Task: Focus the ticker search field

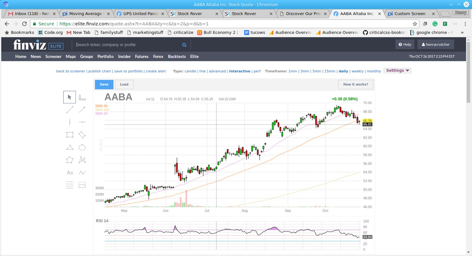Action: click(x=128, y=45)
